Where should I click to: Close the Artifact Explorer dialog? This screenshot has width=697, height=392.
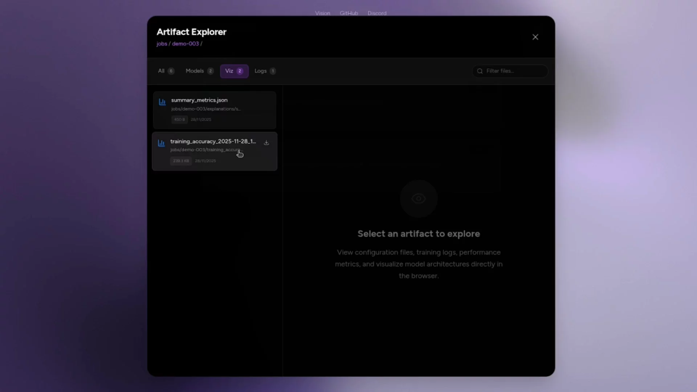click(x=535, y=37)
